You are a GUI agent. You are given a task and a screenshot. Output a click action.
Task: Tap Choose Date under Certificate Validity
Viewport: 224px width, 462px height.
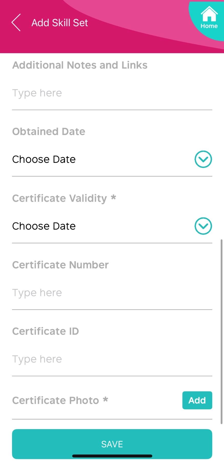(44, 226)
